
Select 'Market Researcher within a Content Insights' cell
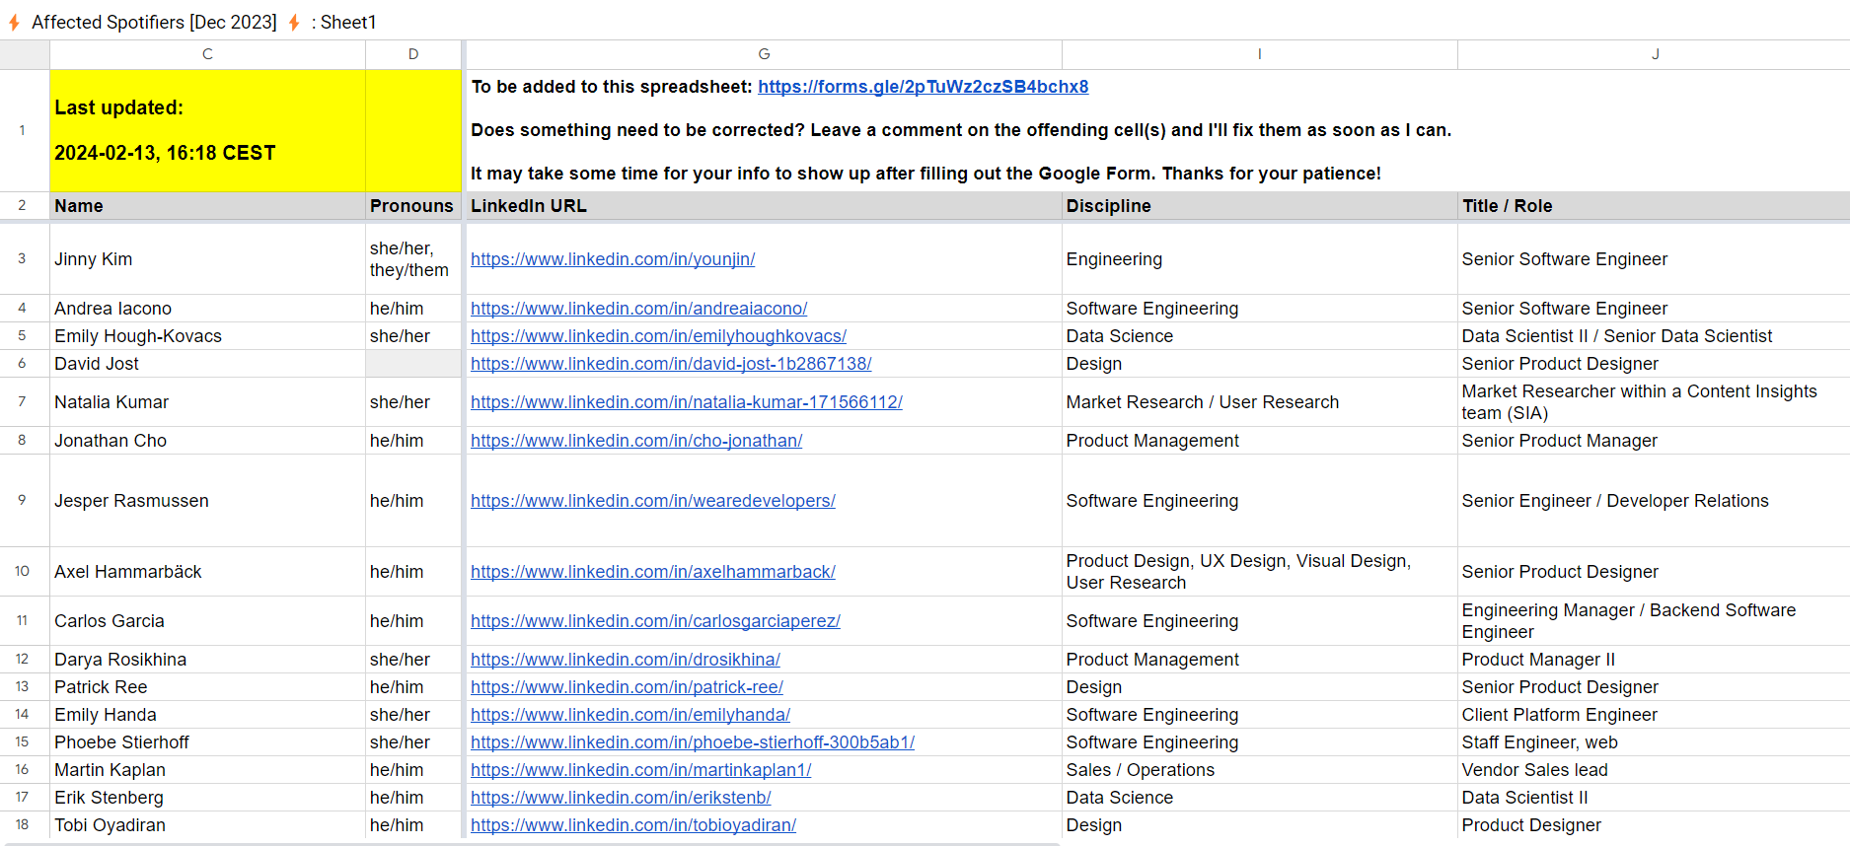(1655, 402)
